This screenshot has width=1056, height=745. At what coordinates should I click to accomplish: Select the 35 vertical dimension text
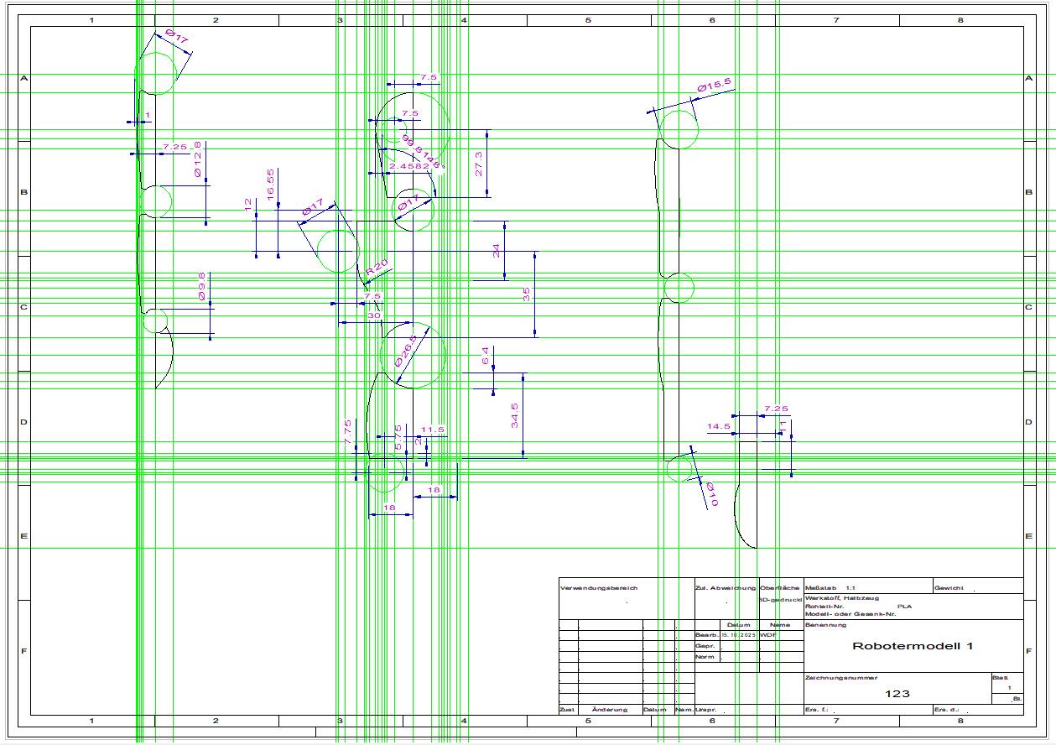pos(526,294)
